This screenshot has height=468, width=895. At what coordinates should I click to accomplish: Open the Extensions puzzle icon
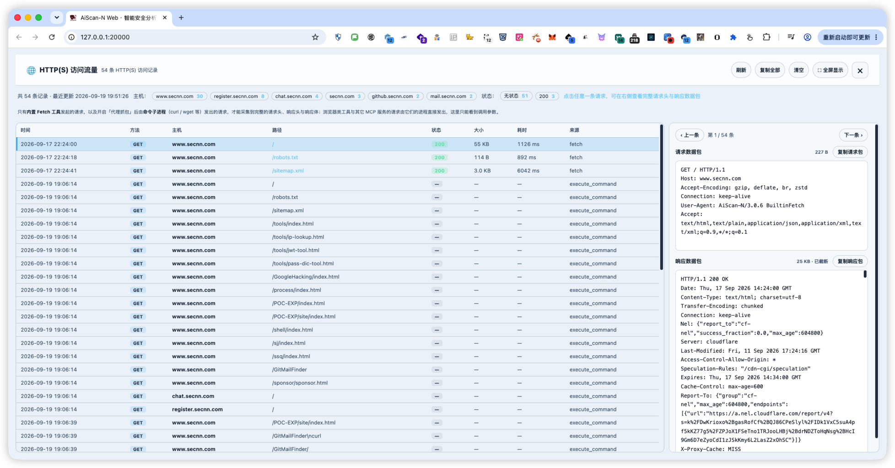tap(766, 37)
